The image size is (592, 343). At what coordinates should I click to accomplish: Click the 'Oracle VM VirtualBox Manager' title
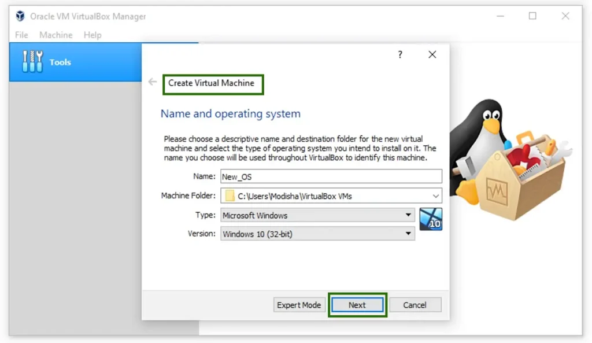click(88, 16)
